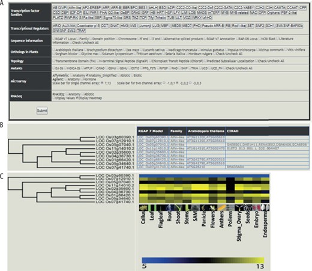Viewport: 312px width, 271px height.
Task: Check the RGAP V7 Locus checkbox
Action: pos(54,38)
